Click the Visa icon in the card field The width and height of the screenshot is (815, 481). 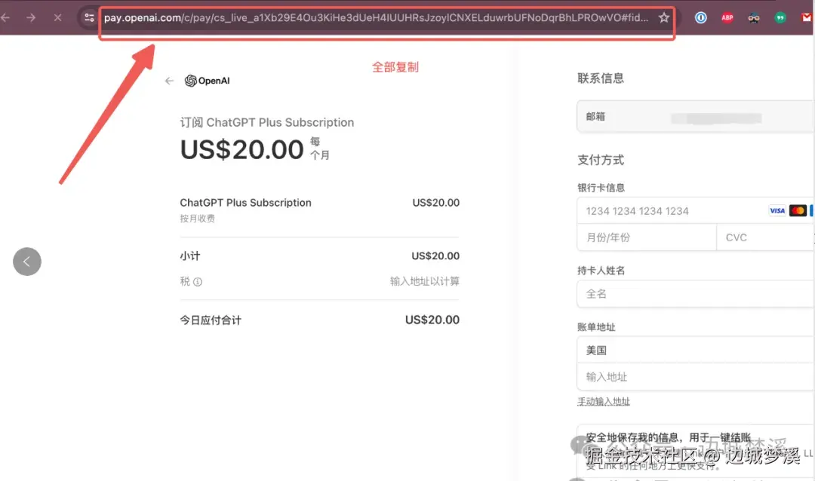[x=777, y=210]
